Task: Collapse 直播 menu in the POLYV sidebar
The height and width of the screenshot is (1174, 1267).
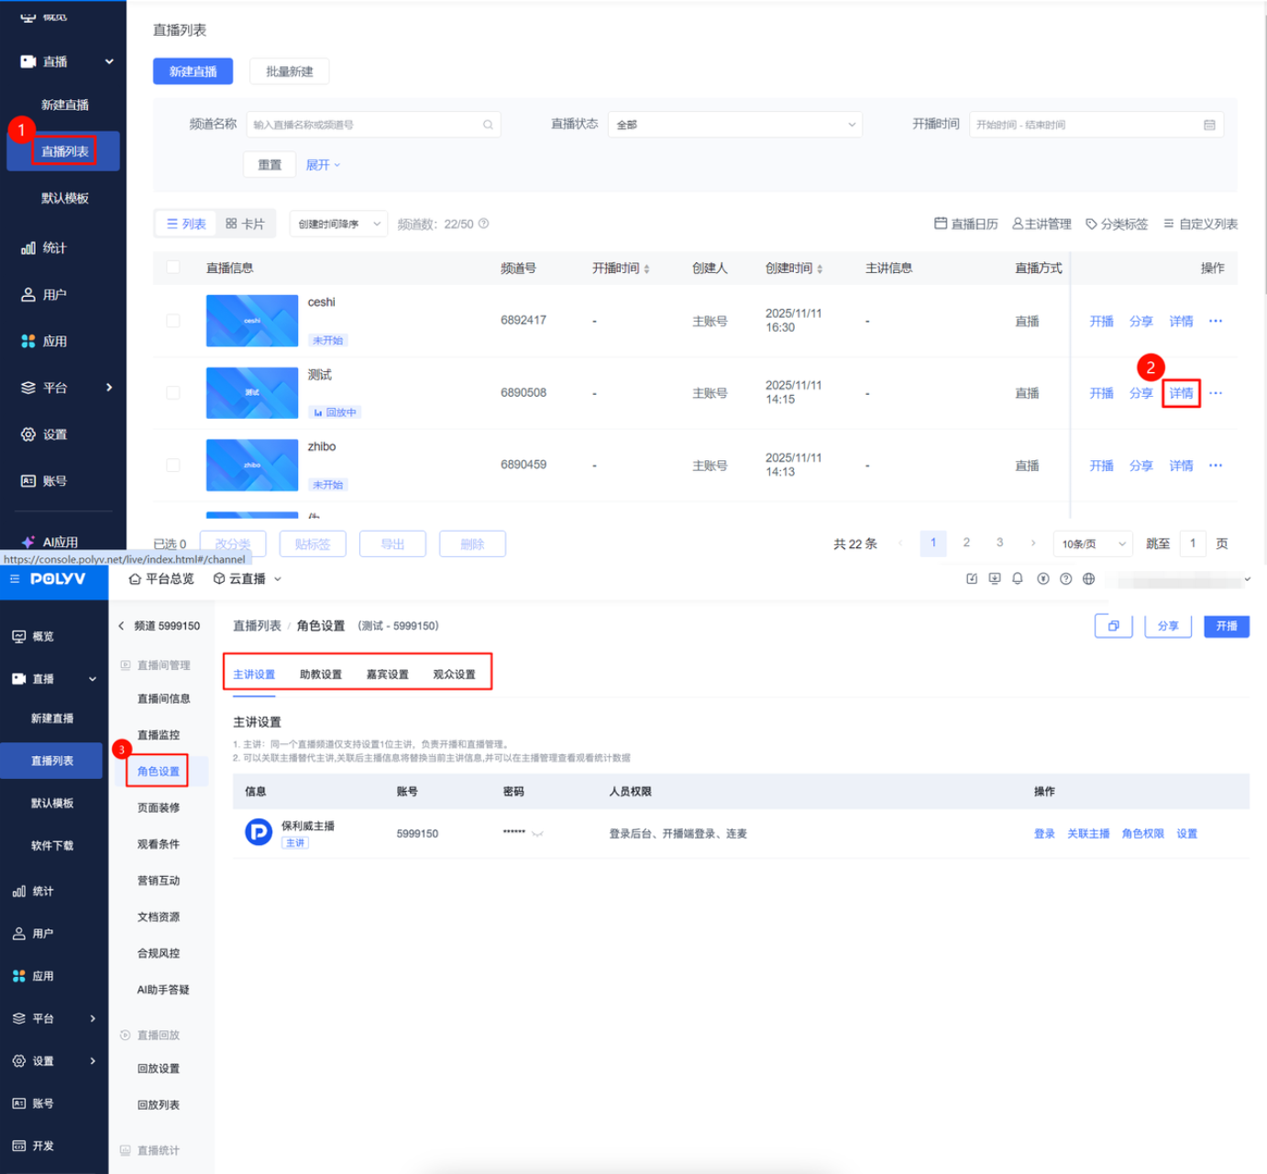Action: click(x=93, y=679)
